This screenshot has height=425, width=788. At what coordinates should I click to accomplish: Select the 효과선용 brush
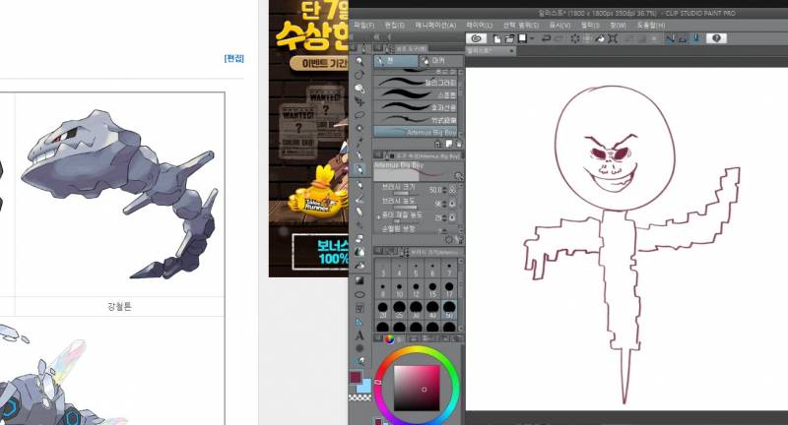(x=417, y=107)
